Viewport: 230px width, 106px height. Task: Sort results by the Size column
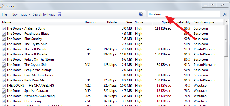[126, 22]
